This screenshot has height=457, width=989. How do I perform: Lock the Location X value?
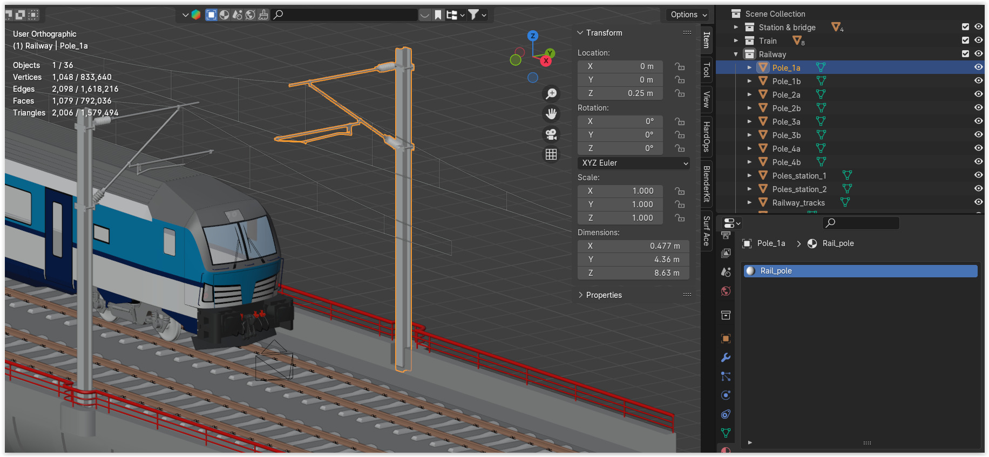[680, 66]
